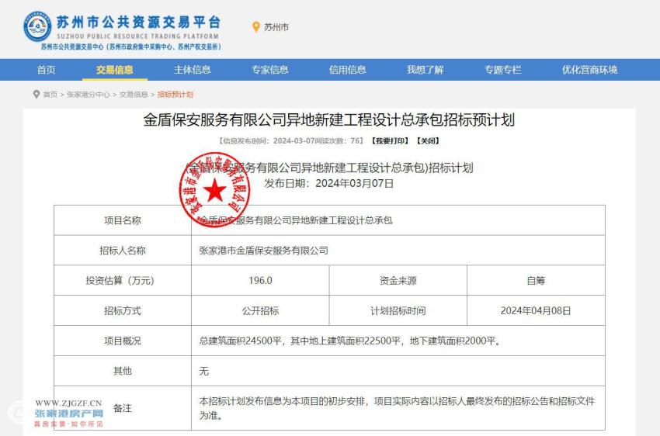This screenshot has width=660, height=436.
Task: Switch to the 专家信息 navigation tab
Action: 269,70
